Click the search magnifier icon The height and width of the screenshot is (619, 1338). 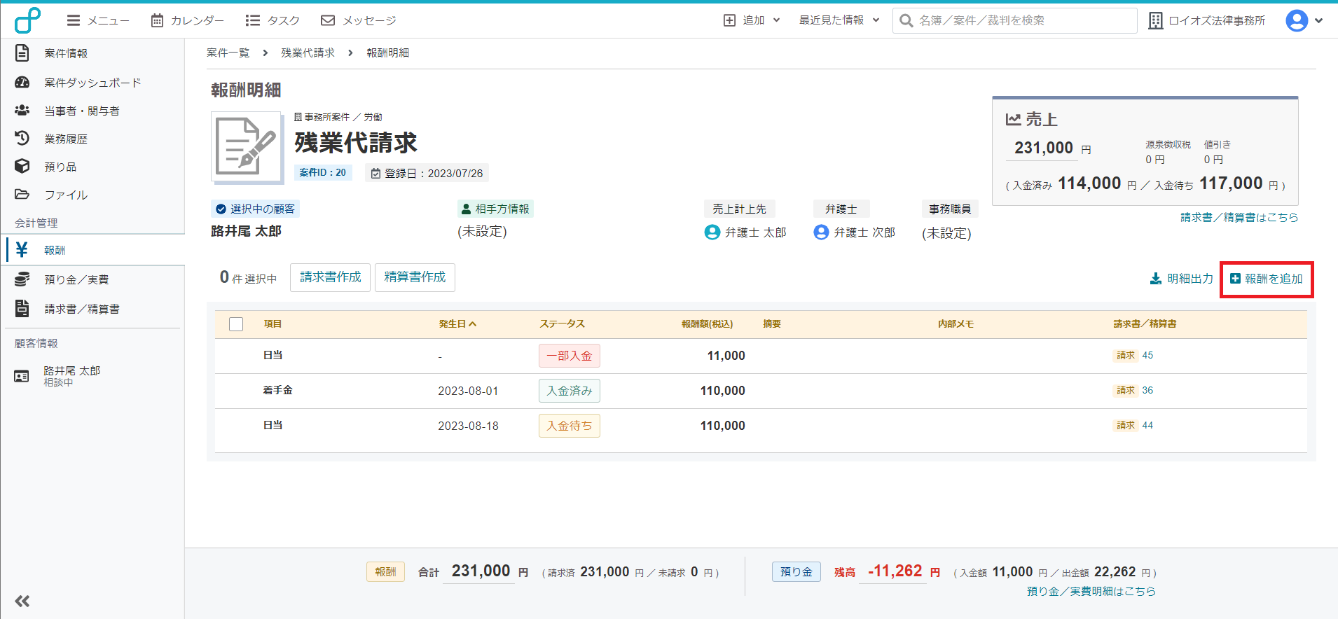[x=906, y=20]
